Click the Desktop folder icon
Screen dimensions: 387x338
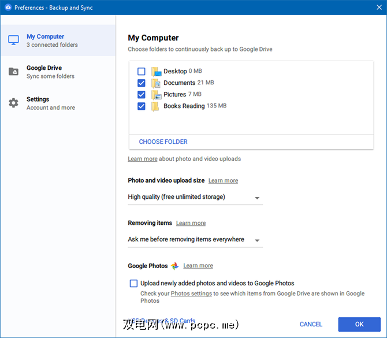(155, 72)
